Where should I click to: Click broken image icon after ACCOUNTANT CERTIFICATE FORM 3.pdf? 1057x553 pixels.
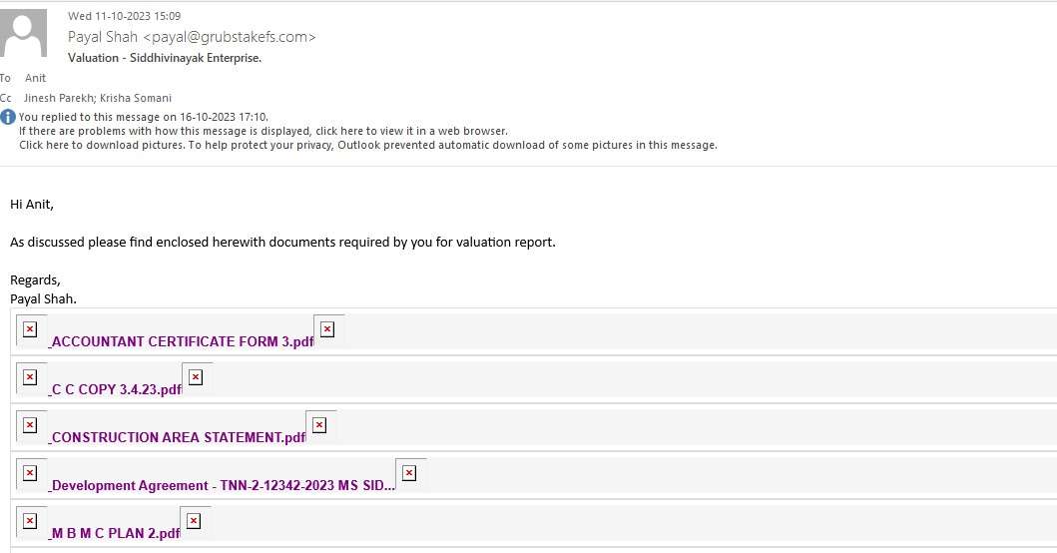327,329
